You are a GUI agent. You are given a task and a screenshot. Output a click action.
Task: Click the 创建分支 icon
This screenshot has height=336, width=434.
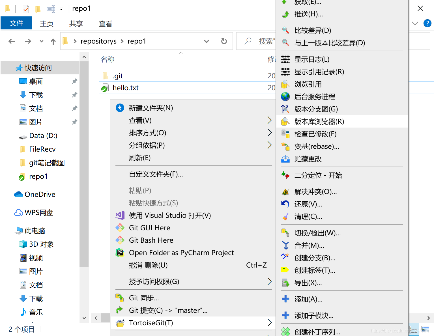285,258
